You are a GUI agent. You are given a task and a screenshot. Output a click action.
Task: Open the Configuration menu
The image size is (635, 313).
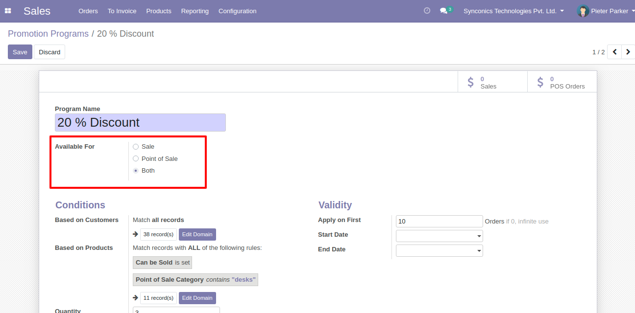coord(237,11)
